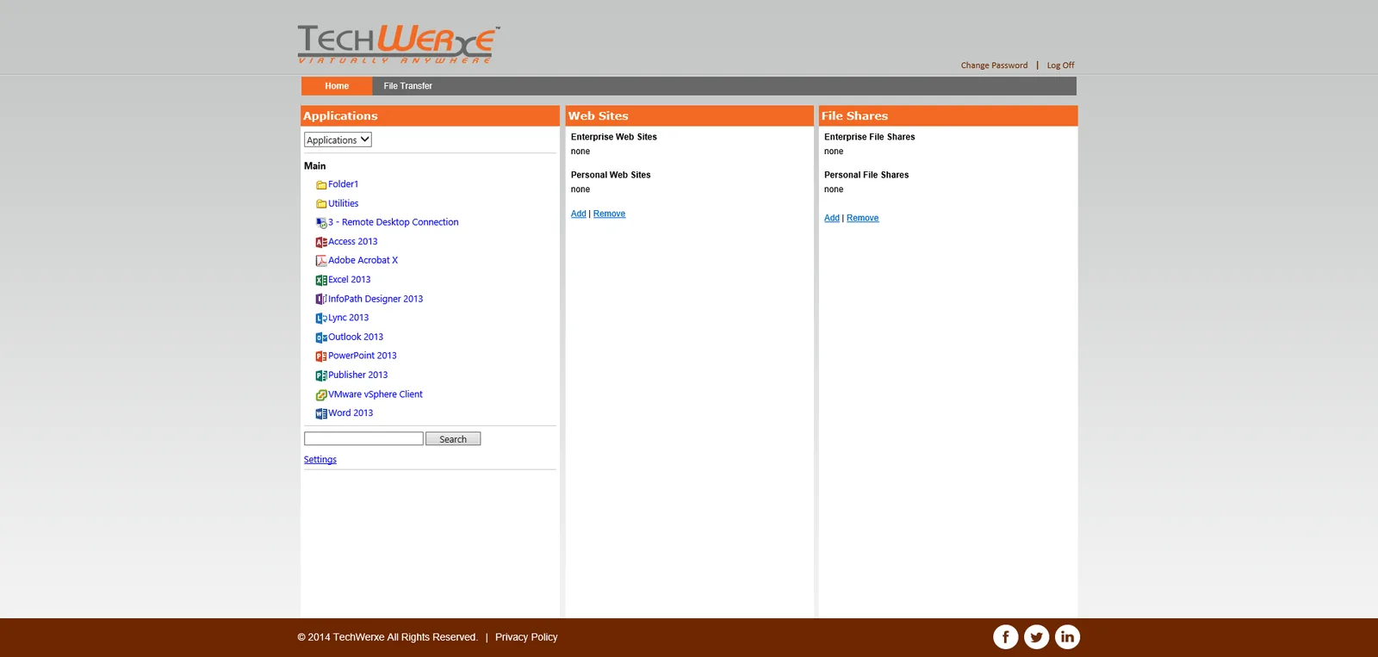The image size is (1378, 657).
Task: Add a personal web site
Action: (578, 214)
